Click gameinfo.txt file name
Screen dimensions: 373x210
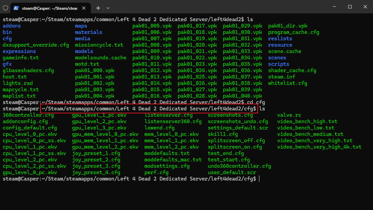21,58
